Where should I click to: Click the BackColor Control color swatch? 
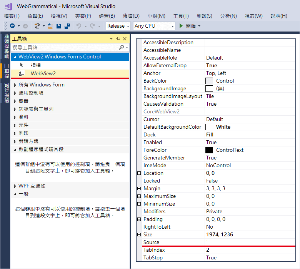point(209,81)
